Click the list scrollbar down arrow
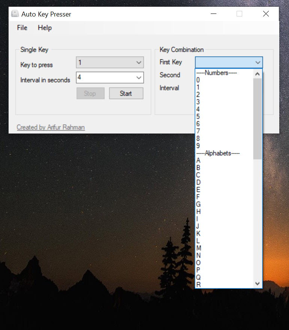This screenshot has height=330, width=289. pos(258,283)
